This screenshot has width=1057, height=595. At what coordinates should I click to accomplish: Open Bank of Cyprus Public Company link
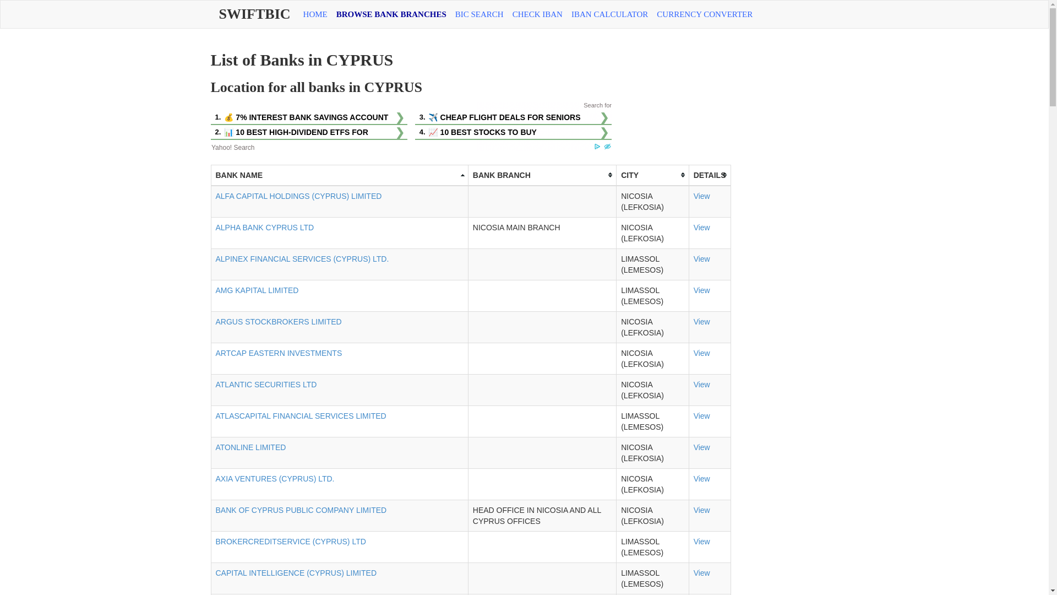tap(301, 510)
